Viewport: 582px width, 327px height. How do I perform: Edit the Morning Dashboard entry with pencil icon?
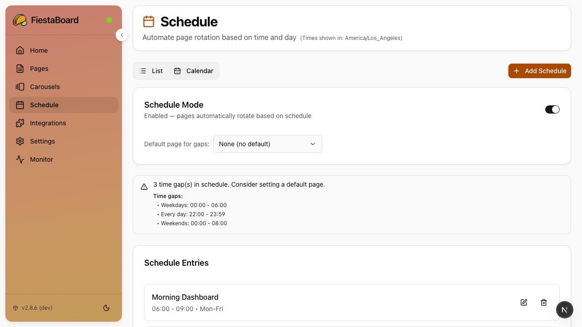pyautogui.click(x=524, y=302)
